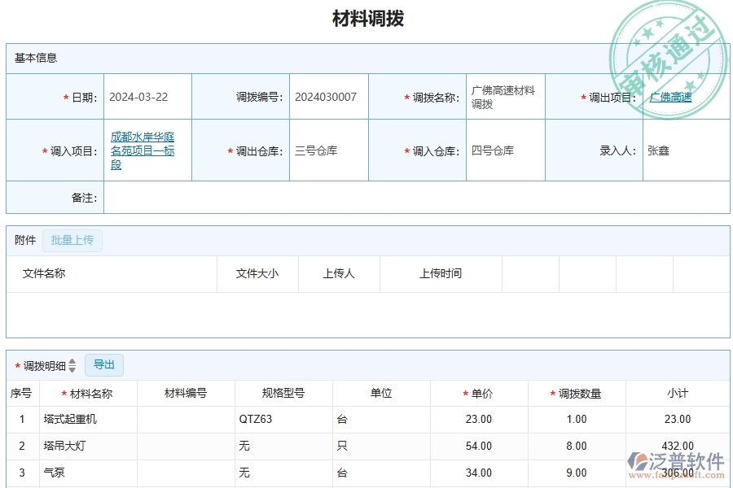
Task: Click the 批量上传 batch upload button
Action: click(72, 240)
